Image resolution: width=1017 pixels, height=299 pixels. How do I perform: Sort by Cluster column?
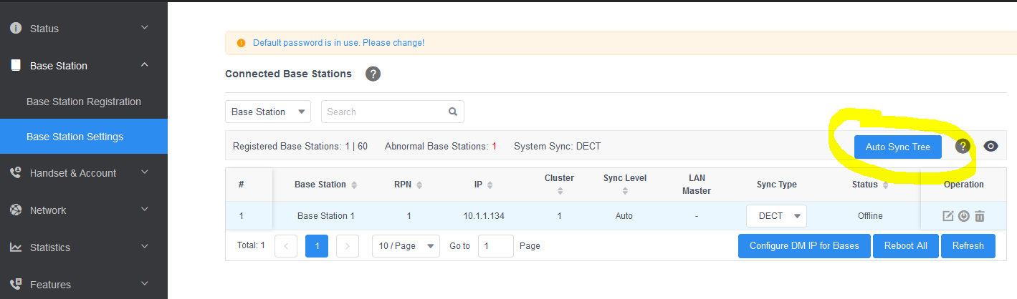pos(560,191)
